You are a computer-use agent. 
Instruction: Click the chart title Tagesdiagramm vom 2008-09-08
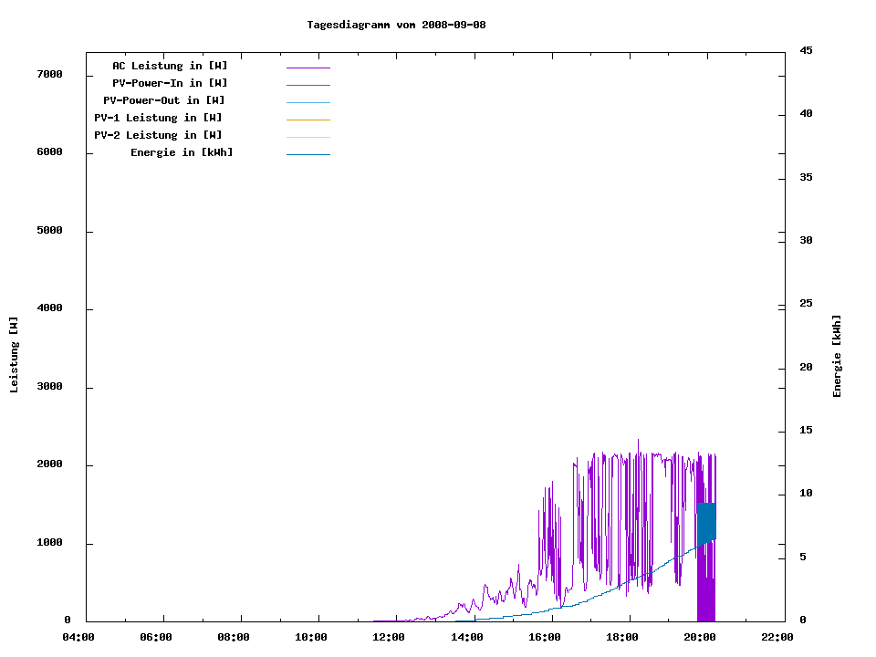pos(396,25)
